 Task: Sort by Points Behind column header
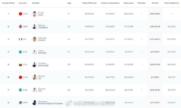tap(171, 3)
